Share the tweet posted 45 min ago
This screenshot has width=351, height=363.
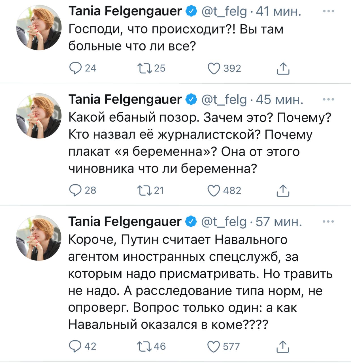[283, 191]
